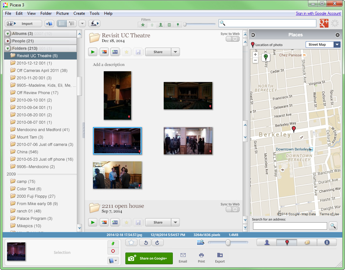Image resolution: width=345 pixels, height=270 pixels.
Task: Adjust the thumbnail size slider
Action: click(228, 242)
